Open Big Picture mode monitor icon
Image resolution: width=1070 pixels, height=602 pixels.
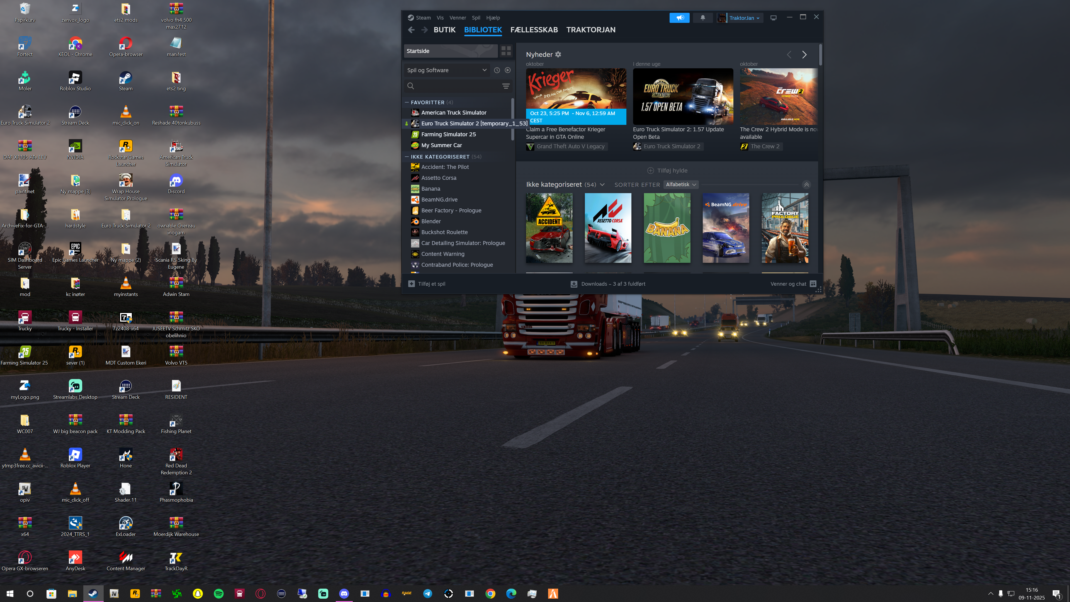point(773,18)
